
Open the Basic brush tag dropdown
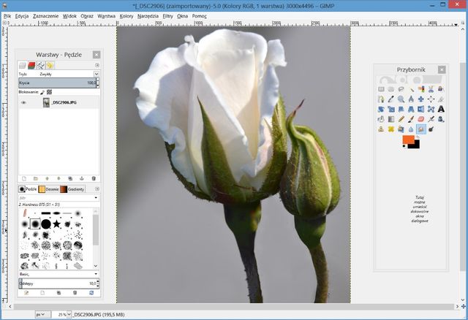coord(96,274)
